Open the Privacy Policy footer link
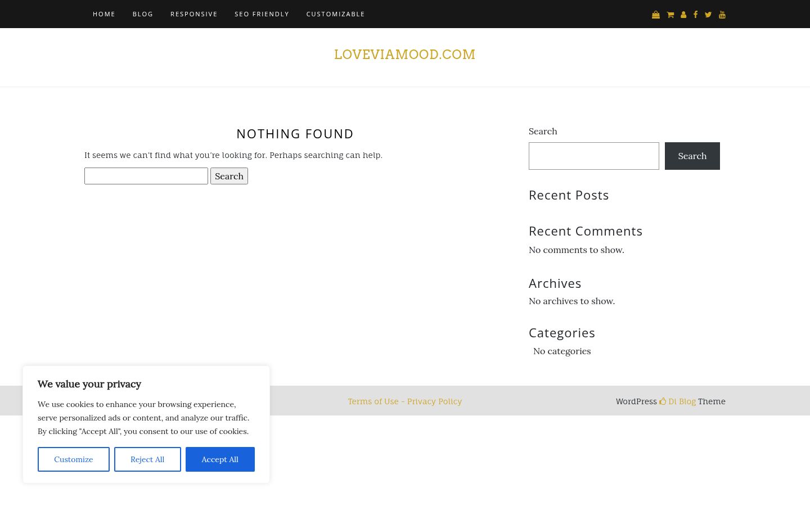 click(434, 401)
